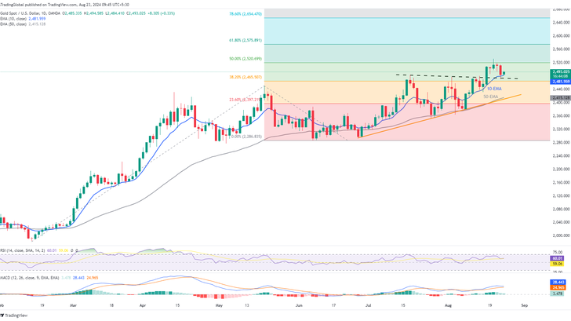Click the 2,200.000 price axis label
The width and height of the screenshot is (571, 321).
pos(561,169)
